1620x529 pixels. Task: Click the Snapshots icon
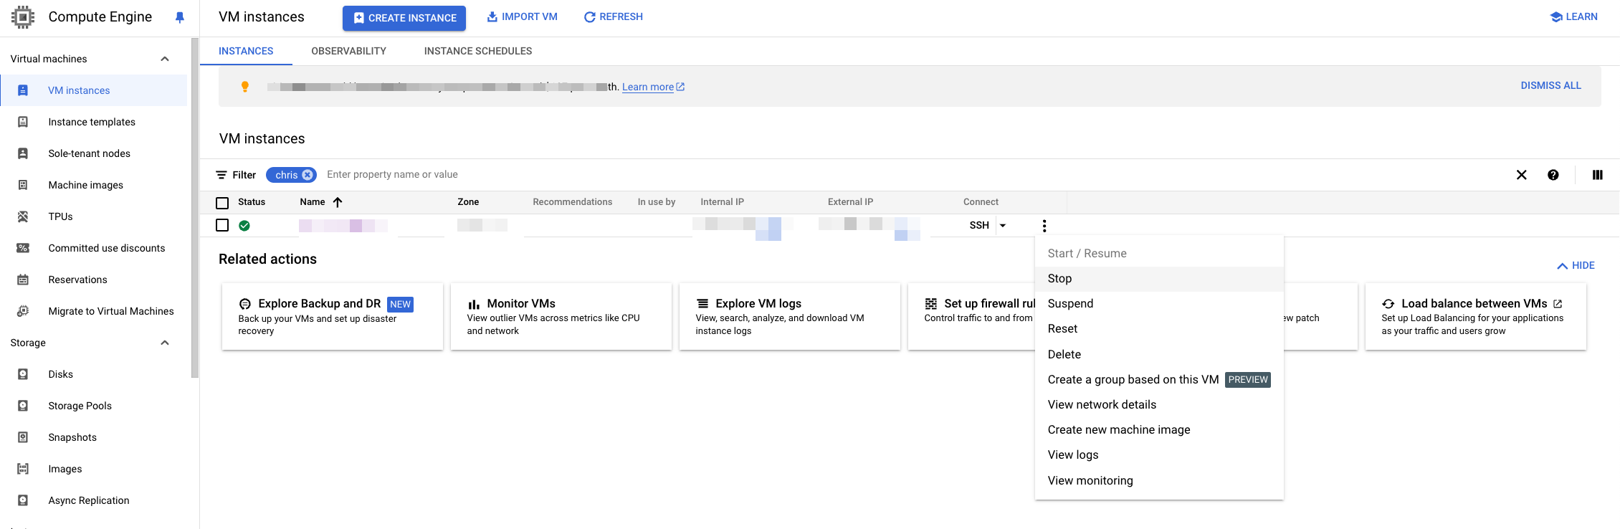(23, 437)
